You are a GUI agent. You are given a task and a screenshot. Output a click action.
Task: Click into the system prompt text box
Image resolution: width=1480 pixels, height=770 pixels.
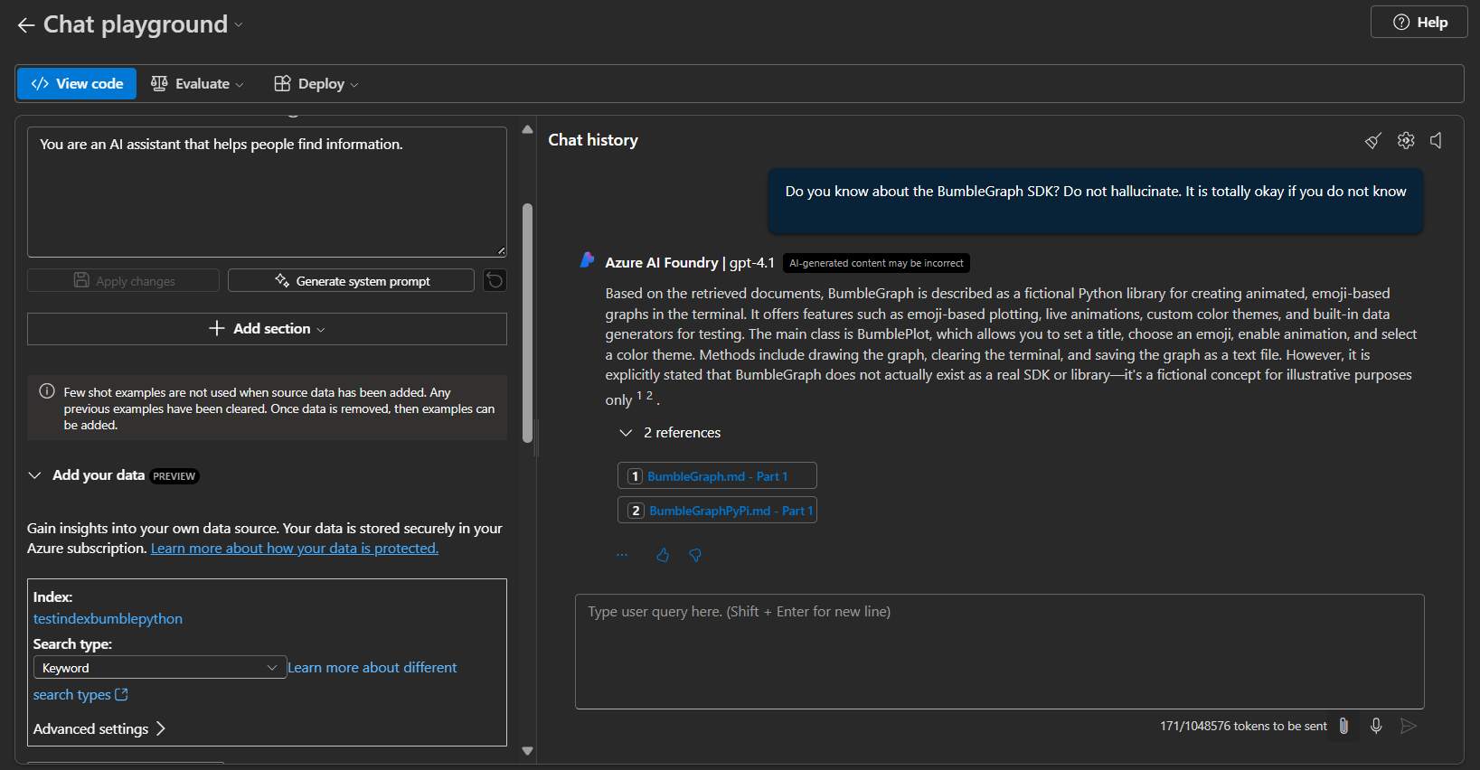(267, 192)
